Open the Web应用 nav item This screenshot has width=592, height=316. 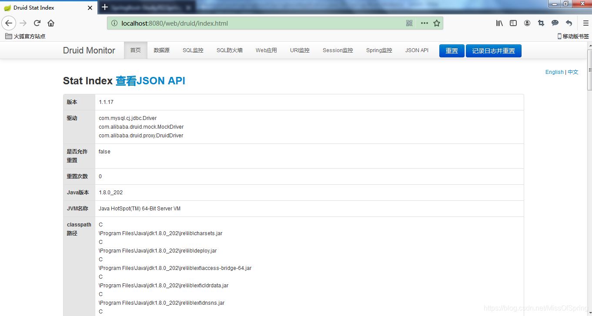[x=266, y=50]
